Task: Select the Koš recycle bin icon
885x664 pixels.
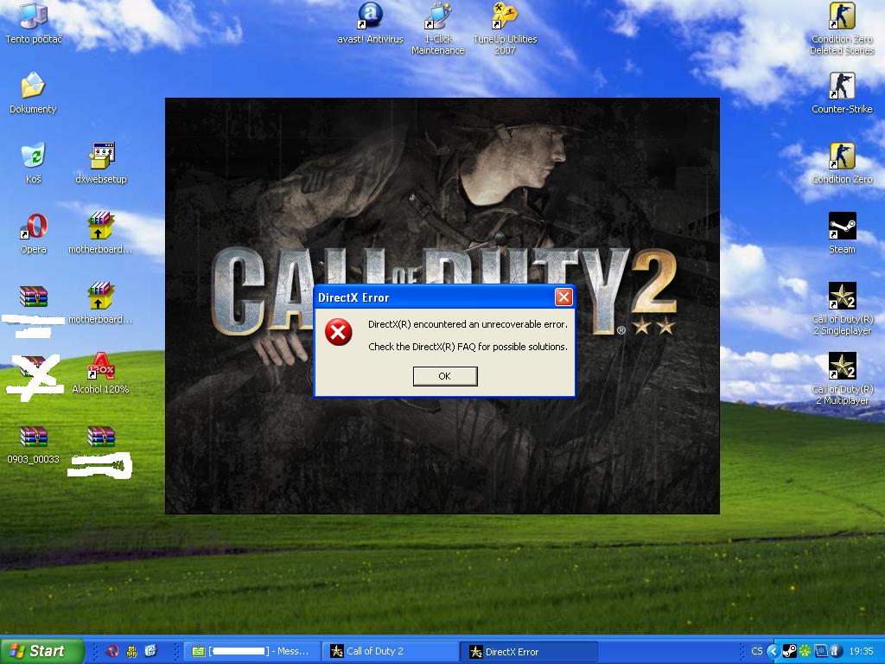Action: (x=34, y=163)
